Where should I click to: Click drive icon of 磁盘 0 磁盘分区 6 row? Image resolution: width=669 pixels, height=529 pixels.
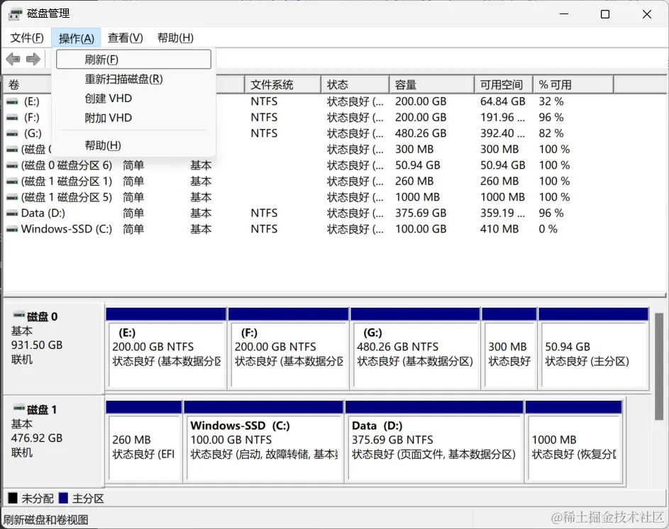12,165
